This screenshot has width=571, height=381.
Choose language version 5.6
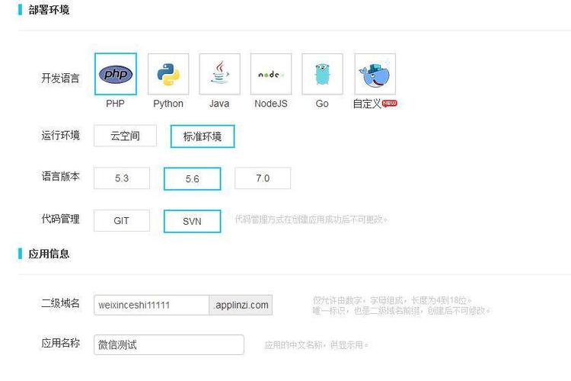click(x=193, y=178)
